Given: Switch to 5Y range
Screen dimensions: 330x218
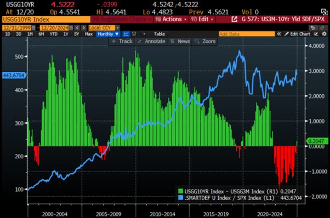Looking at the screenshot, I should tap(76, 34).
